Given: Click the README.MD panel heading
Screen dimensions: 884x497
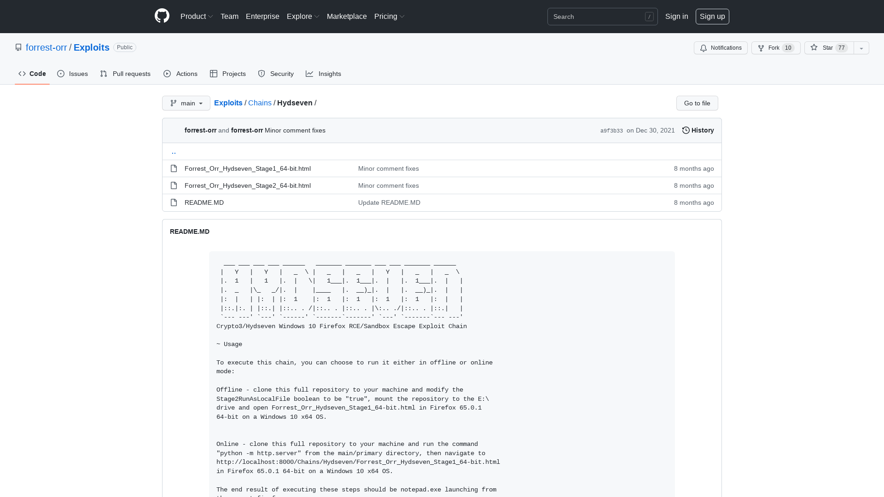Looking at the screenshot, I should pos(190,231).
